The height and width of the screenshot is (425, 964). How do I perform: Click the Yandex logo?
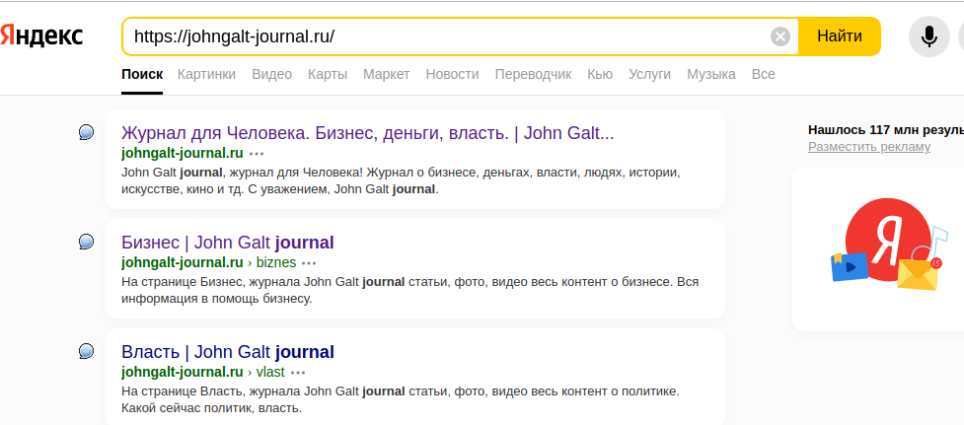41,35
